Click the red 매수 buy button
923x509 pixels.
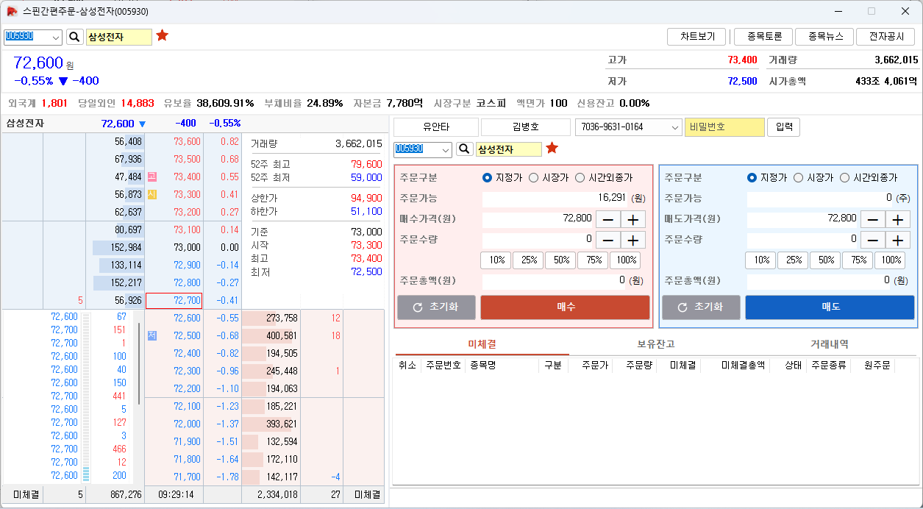566,307
